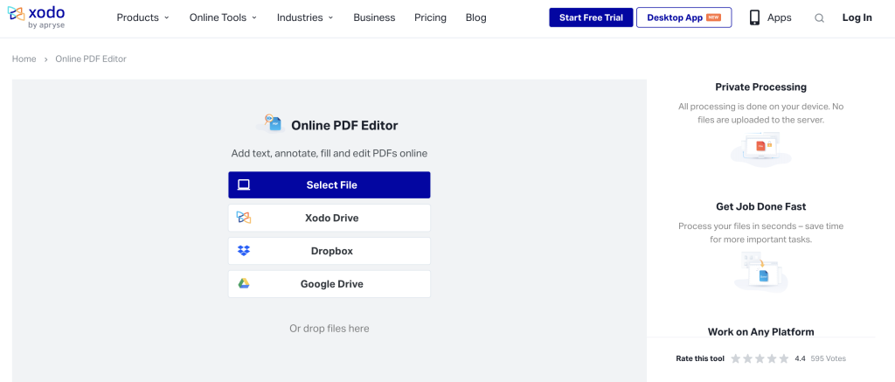Rate the tool with five stars
The image size is (895, 382).
pyautogui.click(x=784, y=358)
